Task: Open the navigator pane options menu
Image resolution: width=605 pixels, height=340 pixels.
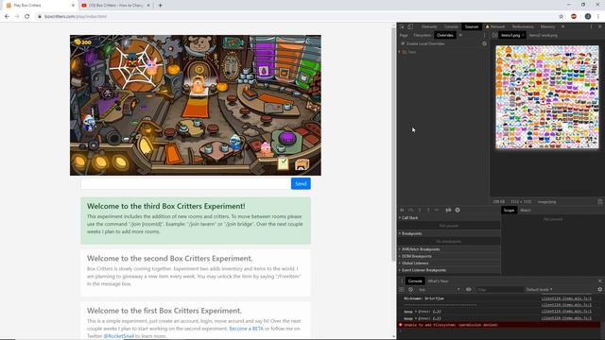Action: 485,35
